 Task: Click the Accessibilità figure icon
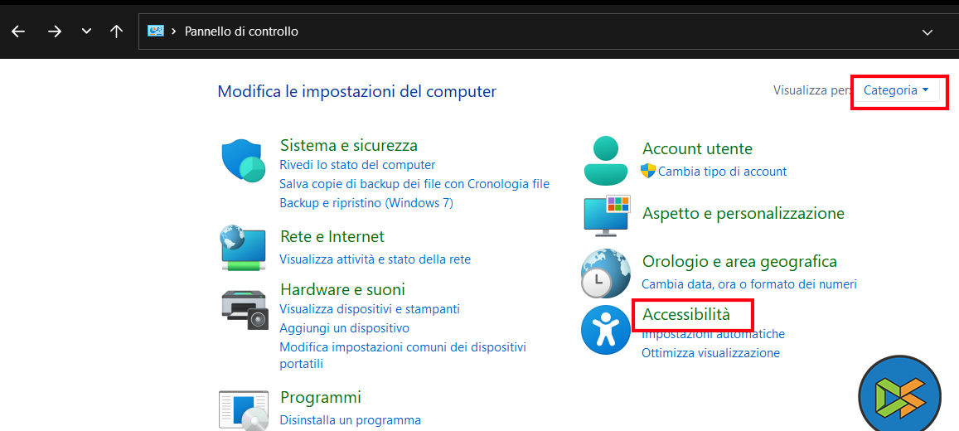(x=606, y=330)
